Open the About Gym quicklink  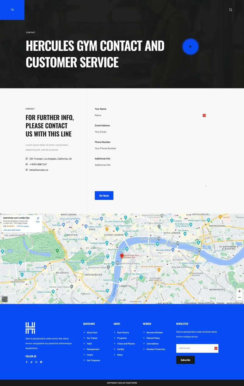92,332
